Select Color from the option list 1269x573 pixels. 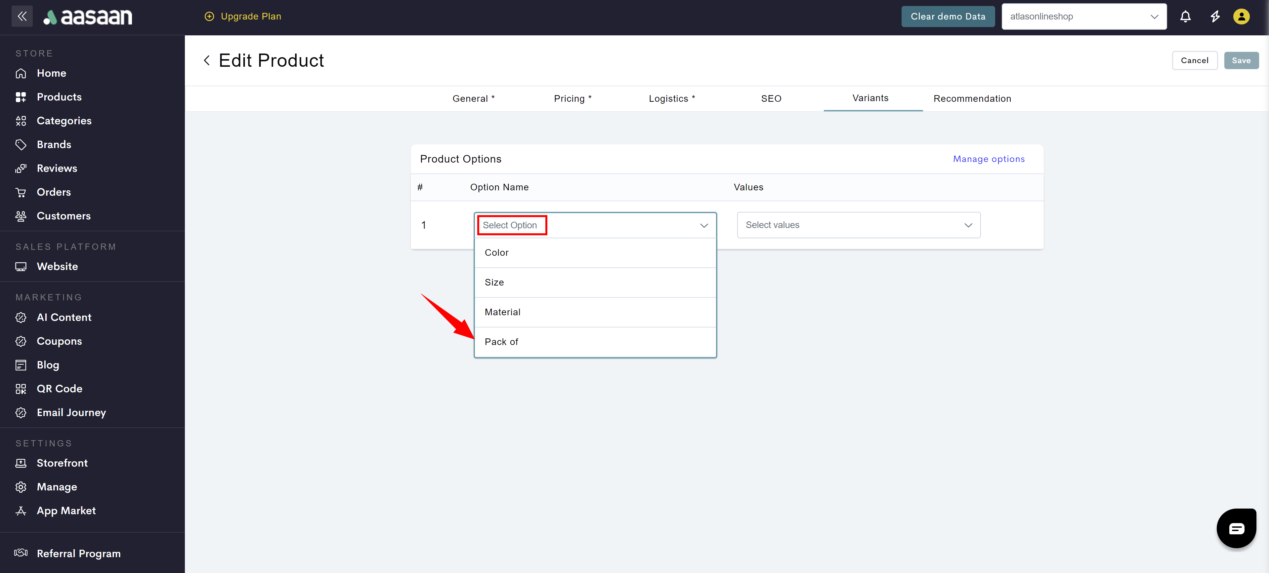[496, 252]
